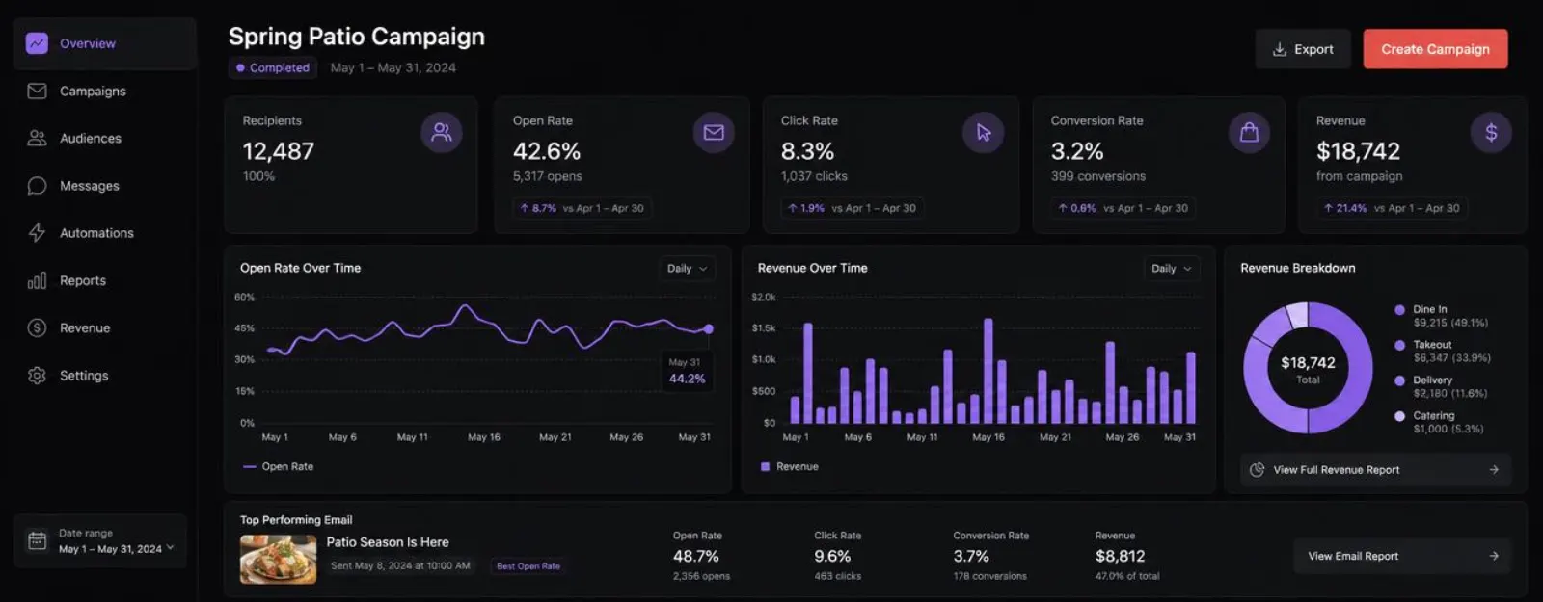1543x602 pixels.
Task: Click the Campaigns envelope icon
Action: (37, 91)
